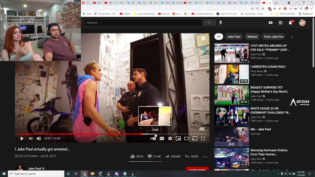This screenshot has width=315, height=177.
Task: Click the zoom magnifier icon in the address bar
Action: (257, 9)
